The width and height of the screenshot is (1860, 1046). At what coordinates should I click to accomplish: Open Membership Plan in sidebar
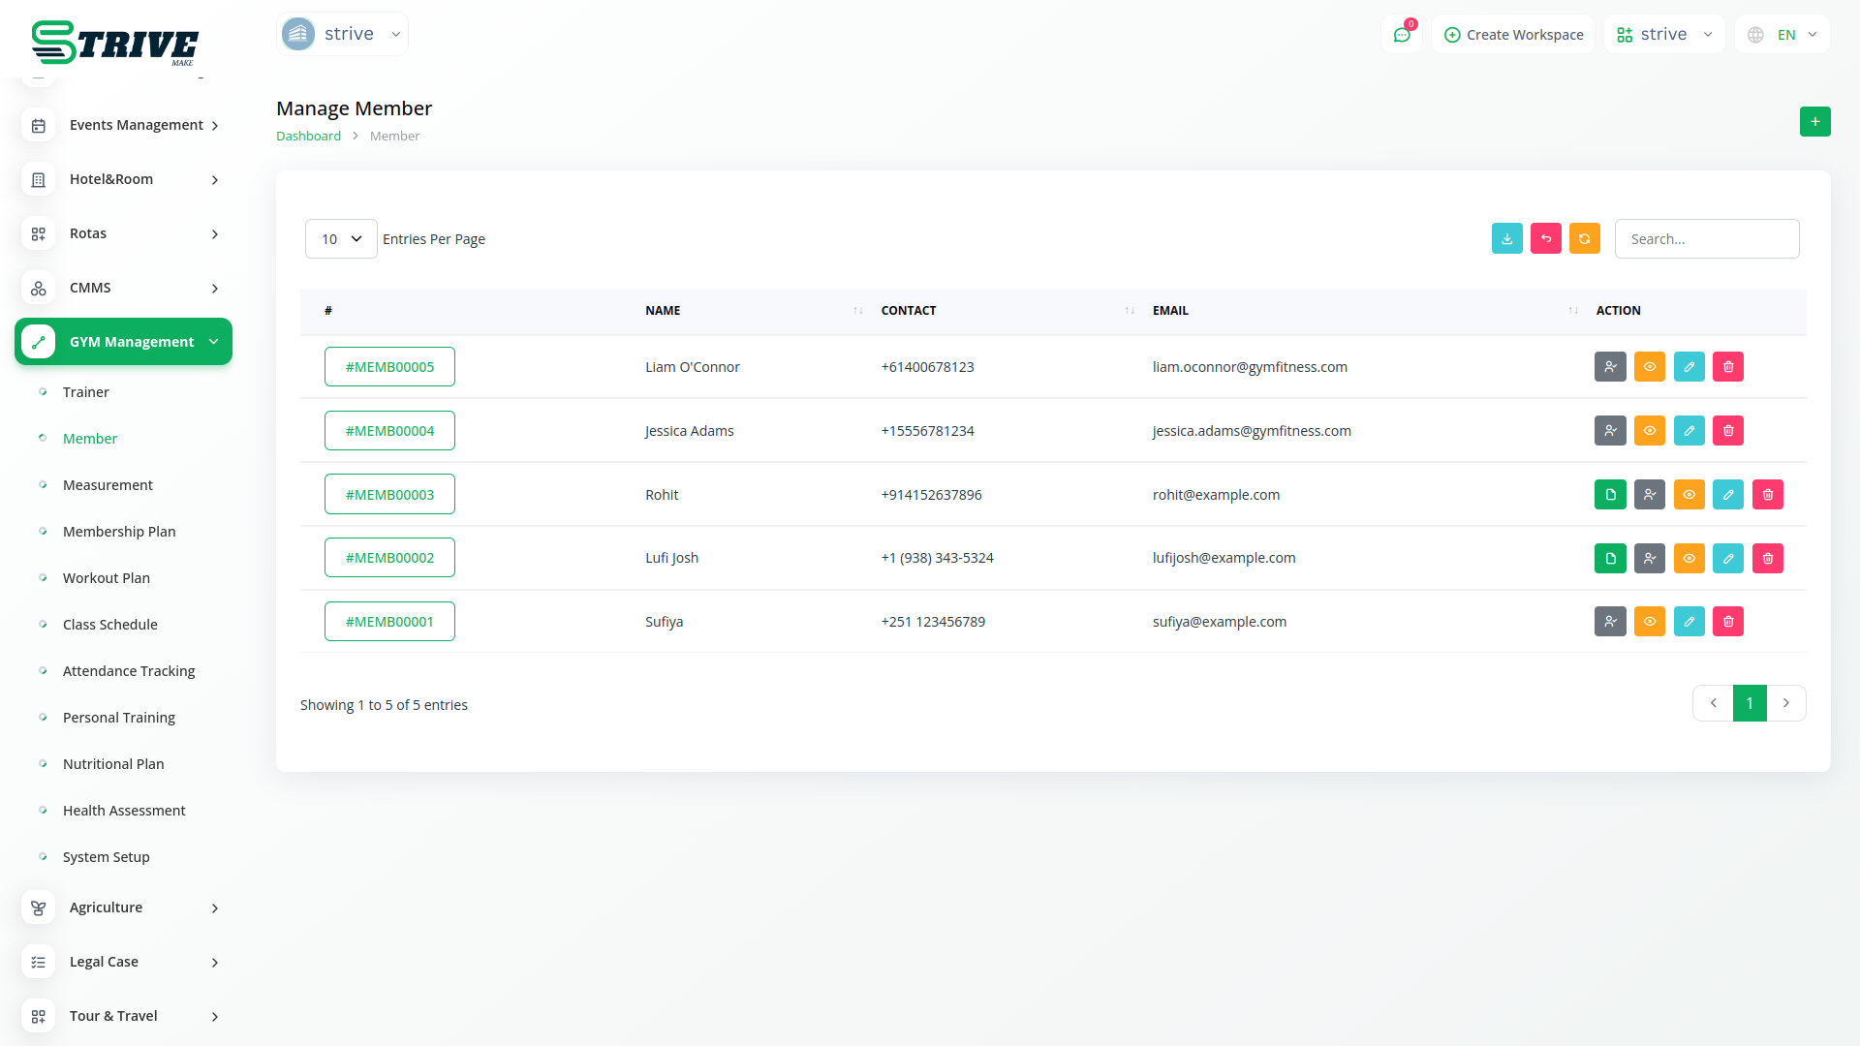tap(119, 532)
